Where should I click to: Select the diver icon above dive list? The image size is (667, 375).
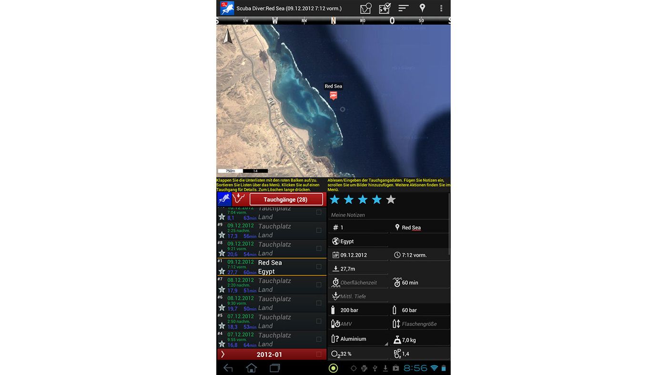click(224, 199)
